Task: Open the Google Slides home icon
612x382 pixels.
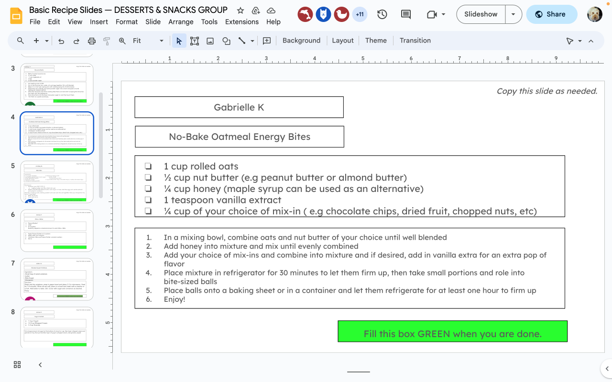Action: point(17,15)
